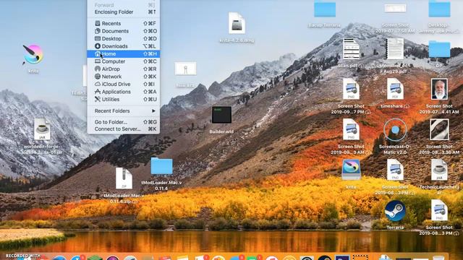Select the worldedit-forge jar file icon
Viewport: 463px width, 260px height.
42,129
